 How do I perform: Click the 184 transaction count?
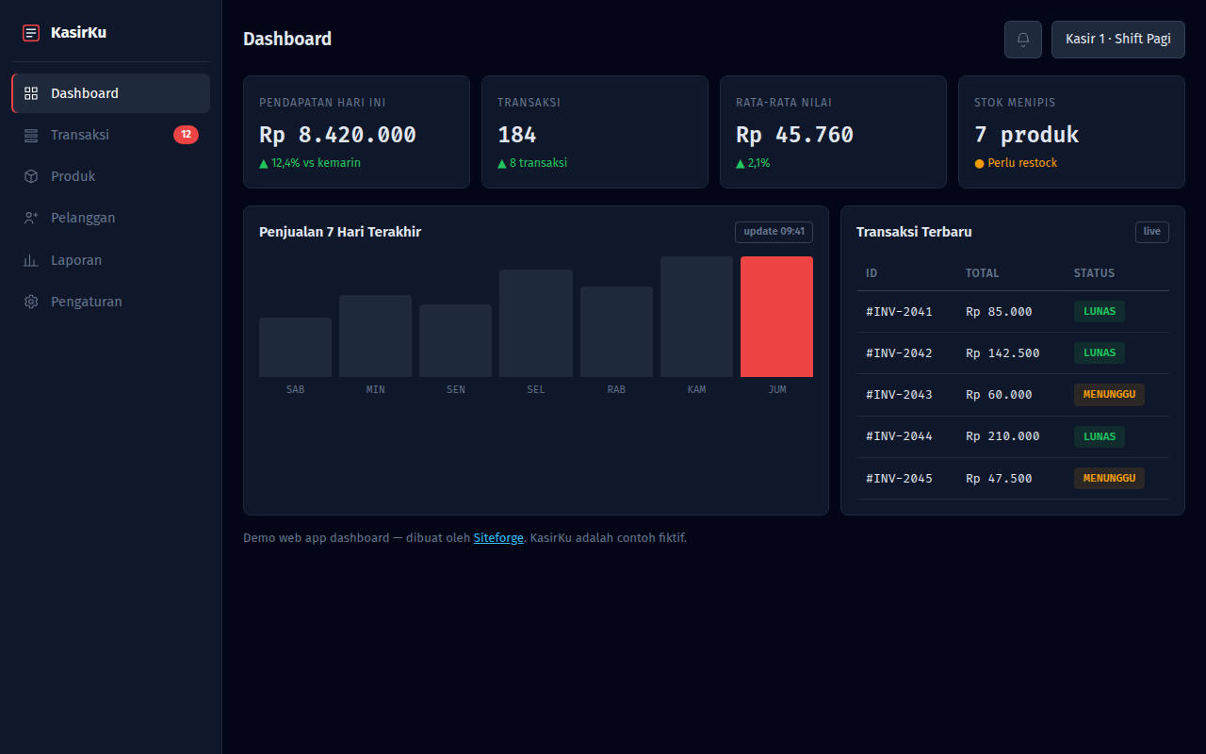click(517, 135)
